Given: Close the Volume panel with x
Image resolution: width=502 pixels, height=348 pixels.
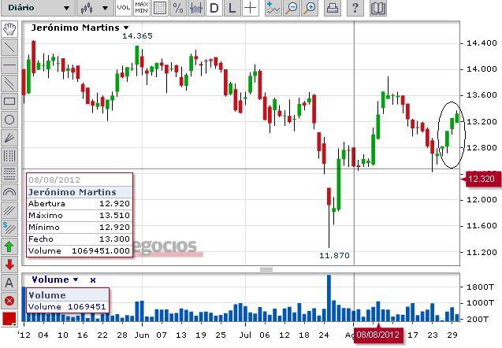Looking at the screenshot, I should (93, 280).
